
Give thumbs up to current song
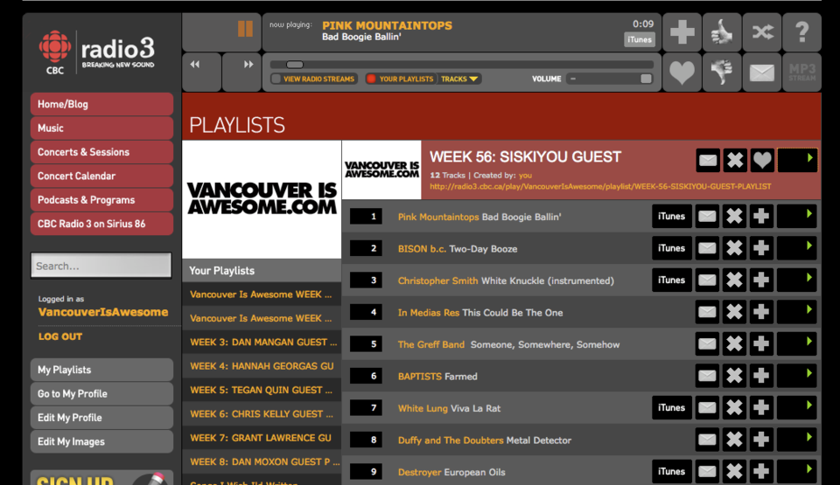tap(722, 32)
